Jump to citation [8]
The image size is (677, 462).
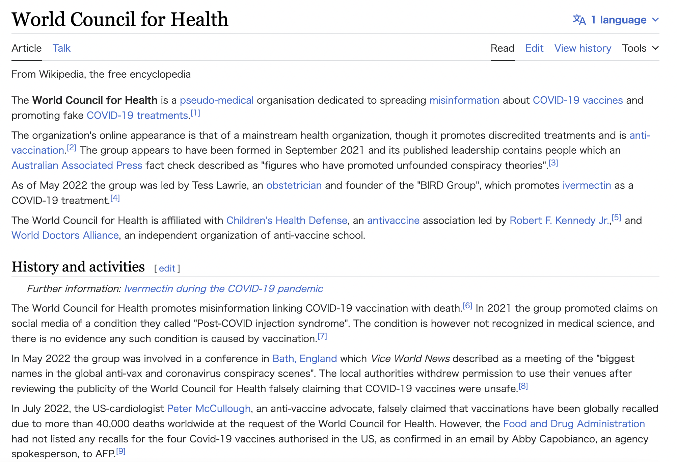(523, 386)
